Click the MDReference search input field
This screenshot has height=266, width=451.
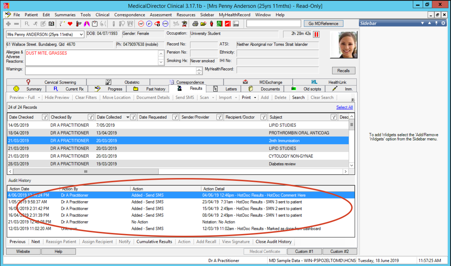(274, 24)
